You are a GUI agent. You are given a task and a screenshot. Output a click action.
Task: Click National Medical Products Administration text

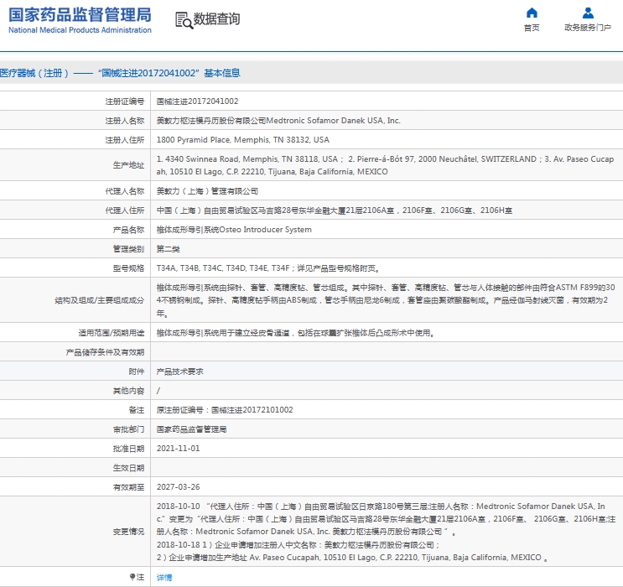(80, 30)
